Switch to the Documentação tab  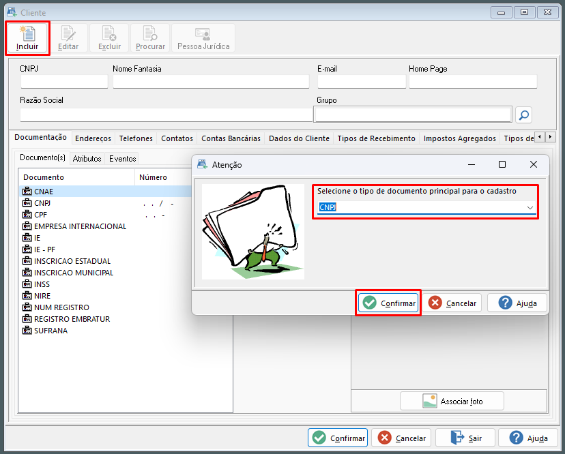(x=40, y=137)
